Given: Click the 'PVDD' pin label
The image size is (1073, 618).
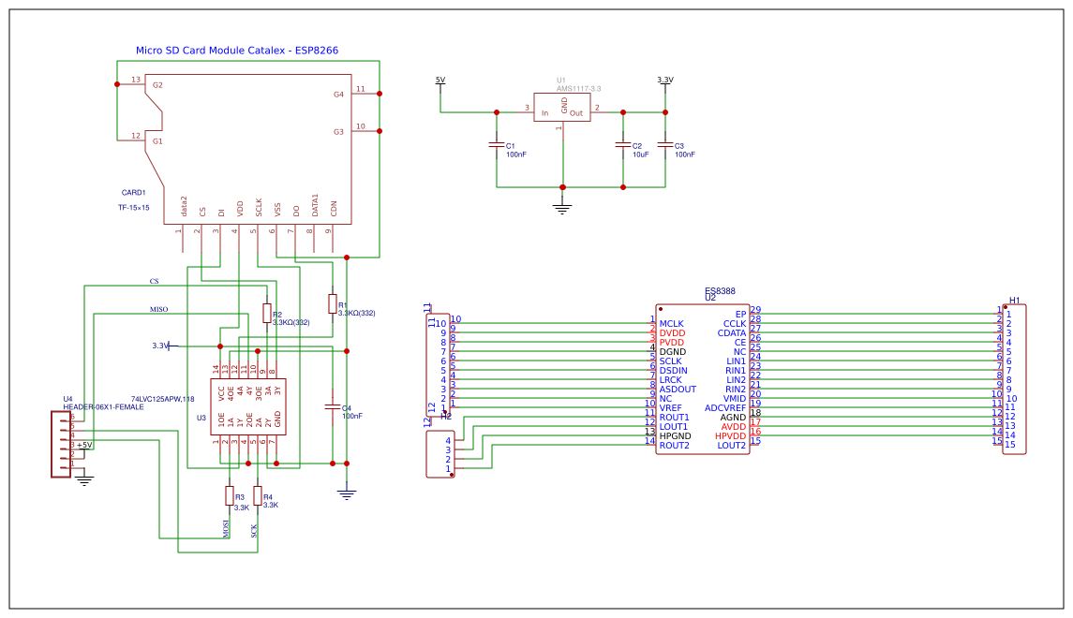Looking at the screenshot, I should click(672, 343).
